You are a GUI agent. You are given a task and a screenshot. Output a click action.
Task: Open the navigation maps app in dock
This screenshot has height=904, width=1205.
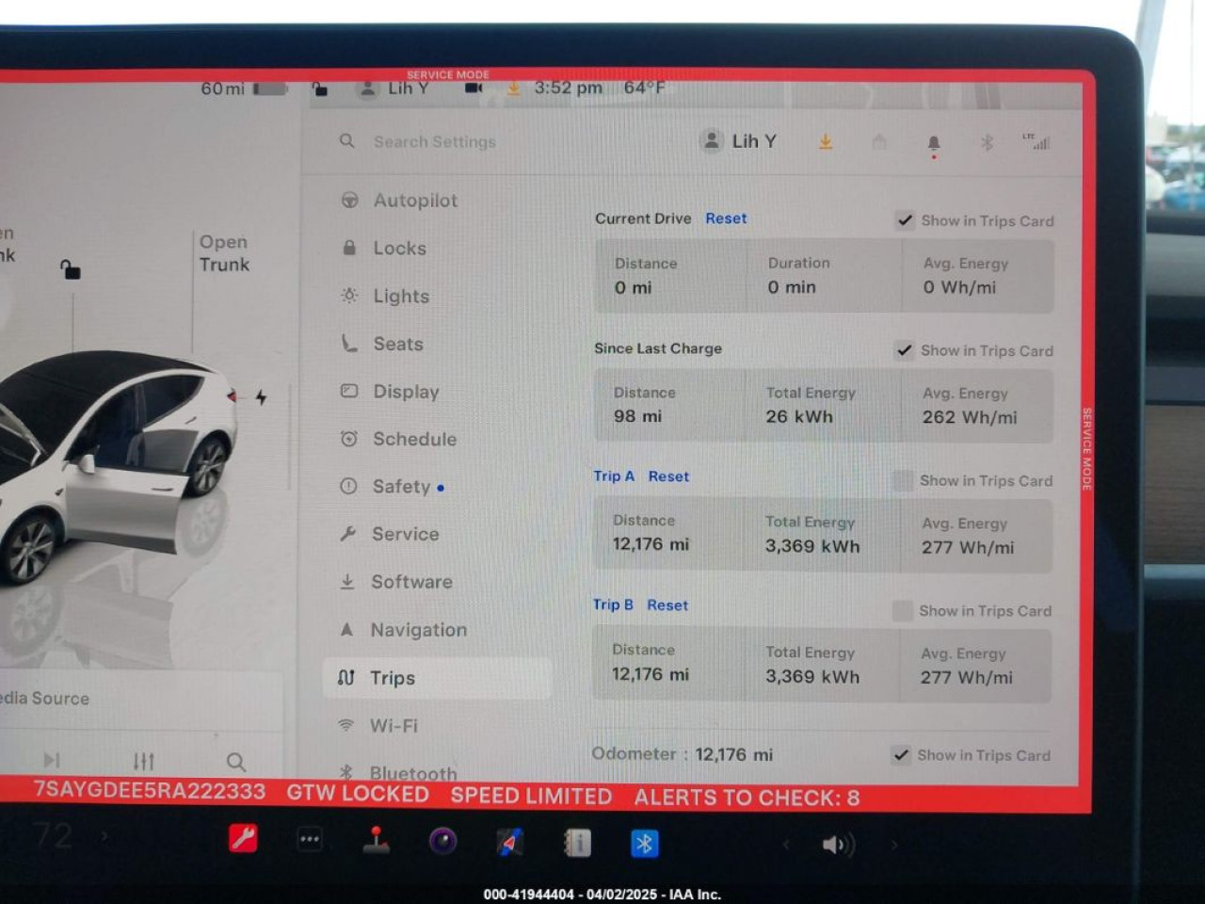509,842
